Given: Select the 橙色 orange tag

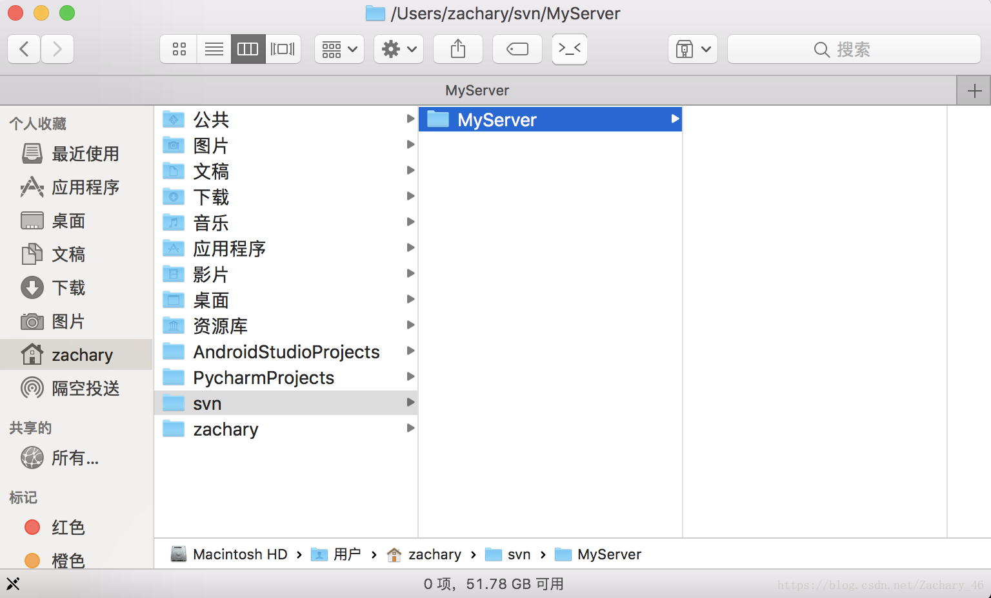Looking at the screenshot, I should click(76, 560).
